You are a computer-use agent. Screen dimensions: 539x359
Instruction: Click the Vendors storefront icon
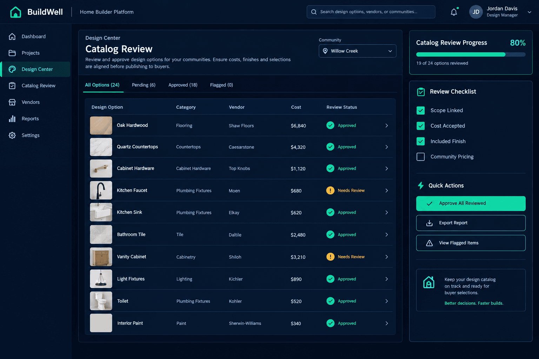click(12, 102)
